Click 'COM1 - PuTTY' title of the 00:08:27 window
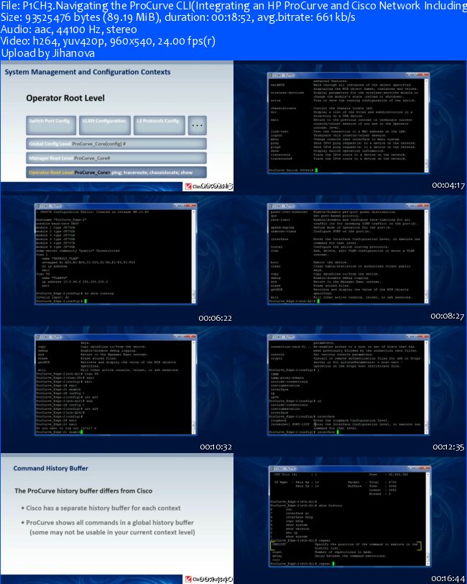467x584 pixels. tap(283, 206)
